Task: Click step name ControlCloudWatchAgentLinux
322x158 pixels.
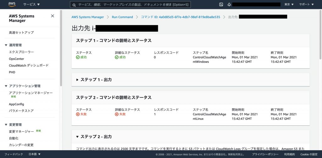Action: 209,116
